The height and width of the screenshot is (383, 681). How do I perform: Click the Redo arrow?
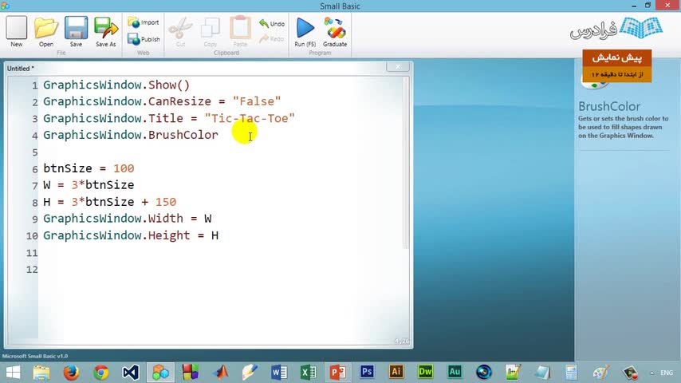(x=272, y=38)
